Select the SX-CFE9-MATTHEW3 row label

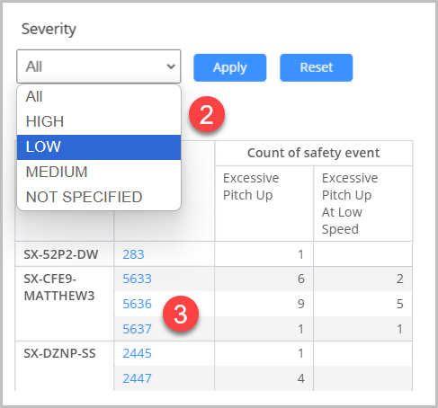(x=59, y=288)
